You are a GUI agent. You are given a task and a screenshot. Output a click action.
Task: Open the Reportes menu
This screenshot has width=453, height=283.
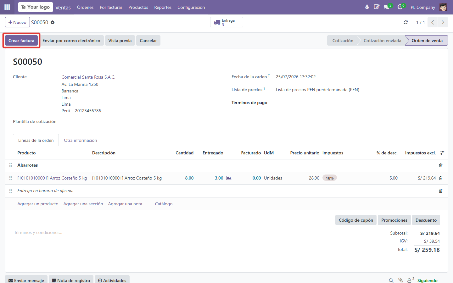163,7
